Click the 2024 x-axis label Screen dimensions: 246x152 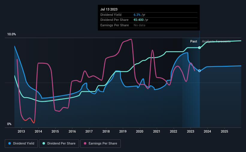207,131
